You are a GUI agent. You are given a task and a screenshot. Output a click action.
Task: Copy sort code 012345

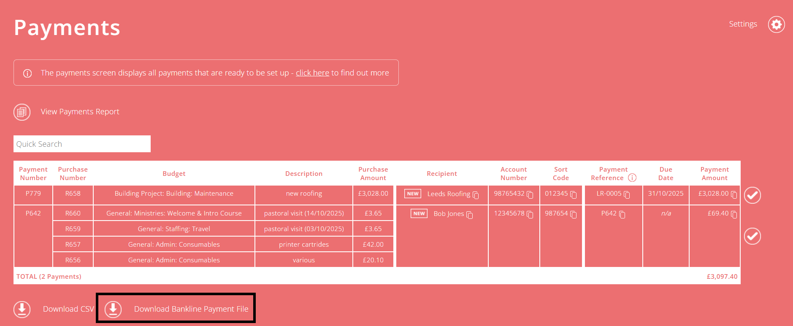click(574, 195)
